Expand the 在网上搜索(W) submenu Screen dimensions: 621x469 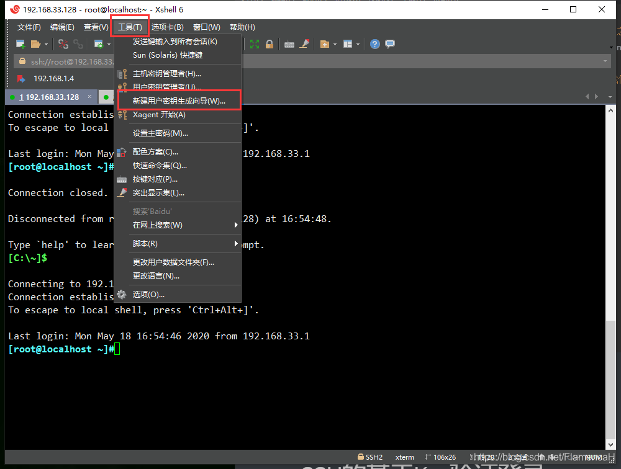click(178, 225)
